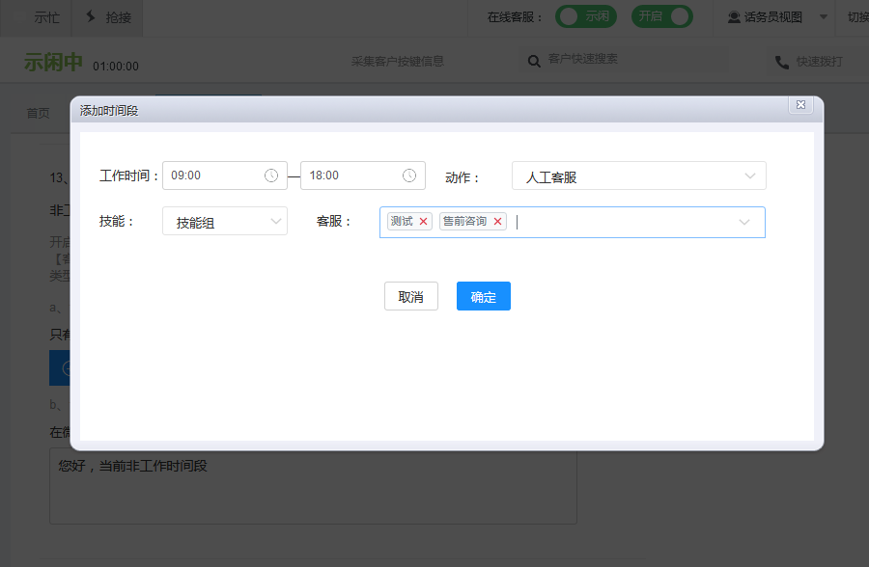The width and height of the screenshot is (869, 567).
Task: Click the agent icon beside 话务员视图
Action: [734, 17]
